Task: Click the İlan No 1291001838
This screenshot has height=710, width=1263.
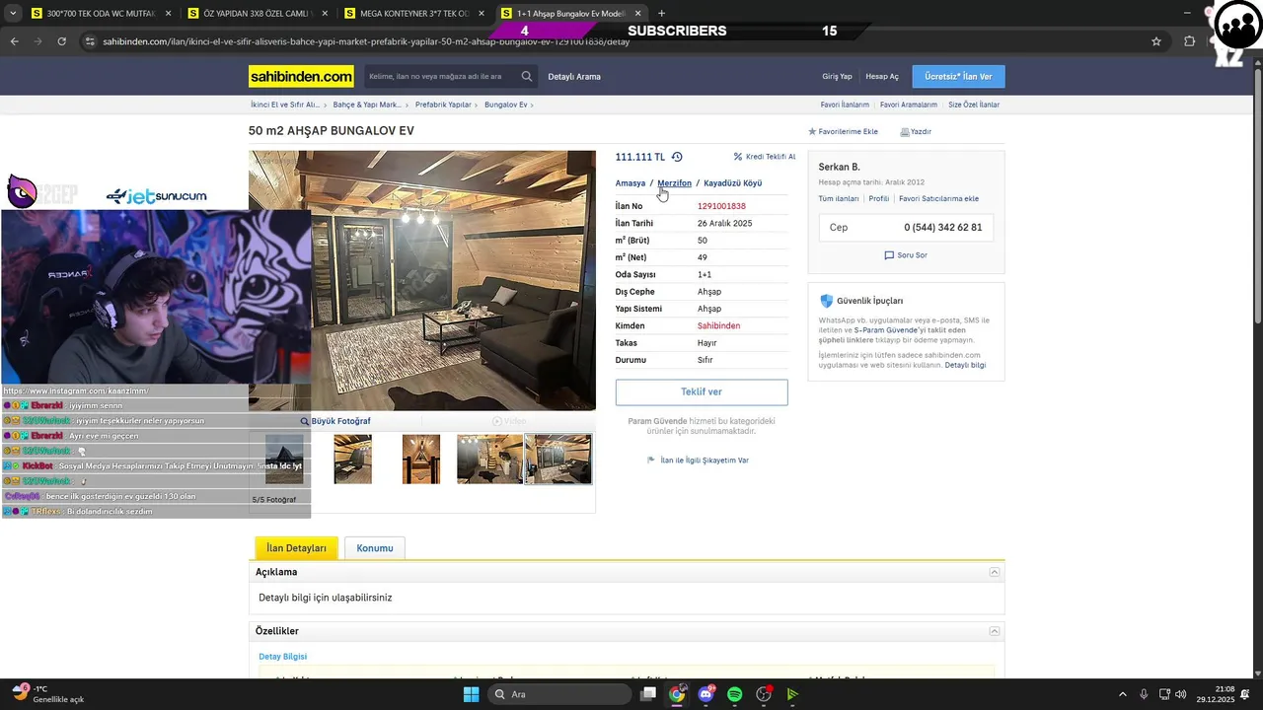Action: (x=721, y=206)
